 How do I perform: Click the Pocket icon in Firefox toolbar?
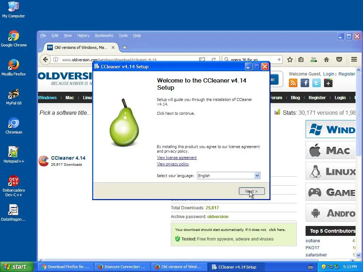(339, 59)
